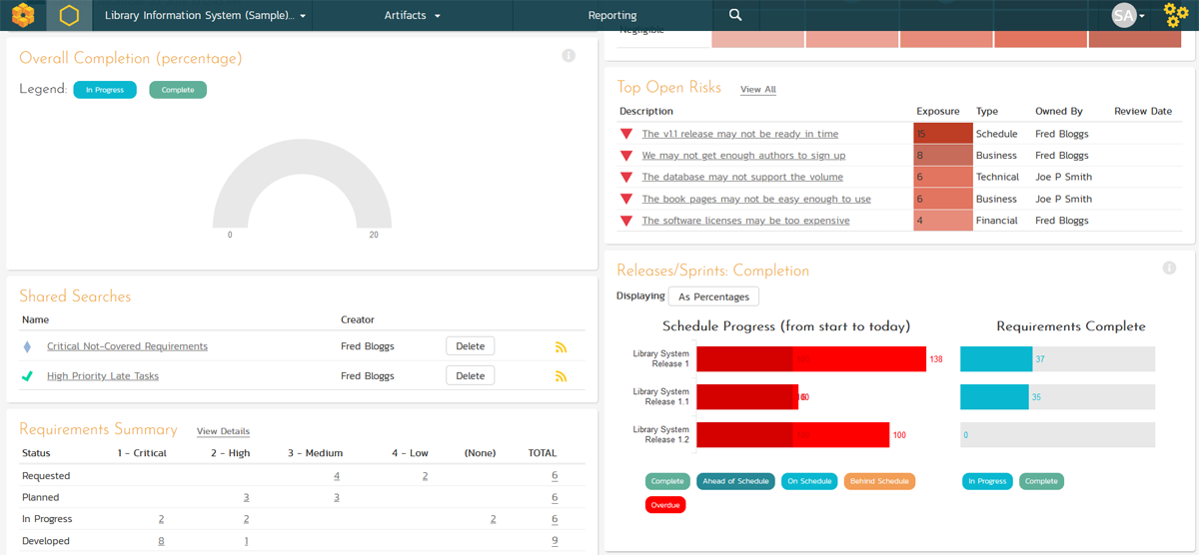Open the v1.1 release risk link

tap(739, 134)
